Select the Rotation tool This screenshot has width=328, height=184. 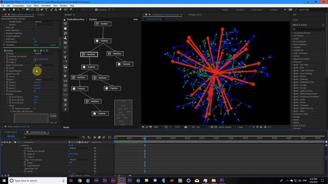[24, 10]
